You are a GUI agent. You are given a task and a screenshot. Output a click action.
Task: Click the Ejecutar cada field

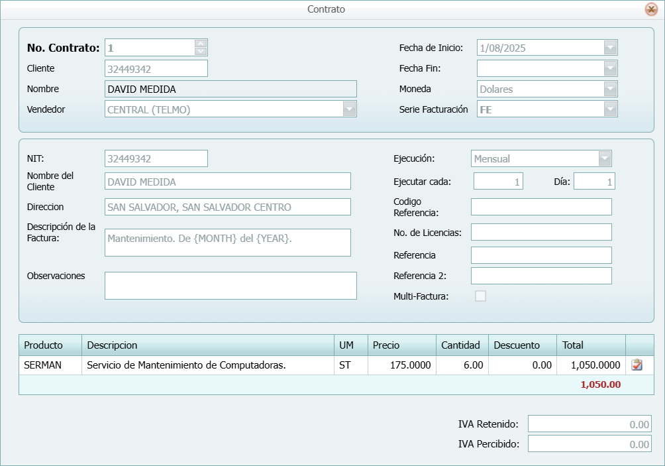tap(497, 180)
